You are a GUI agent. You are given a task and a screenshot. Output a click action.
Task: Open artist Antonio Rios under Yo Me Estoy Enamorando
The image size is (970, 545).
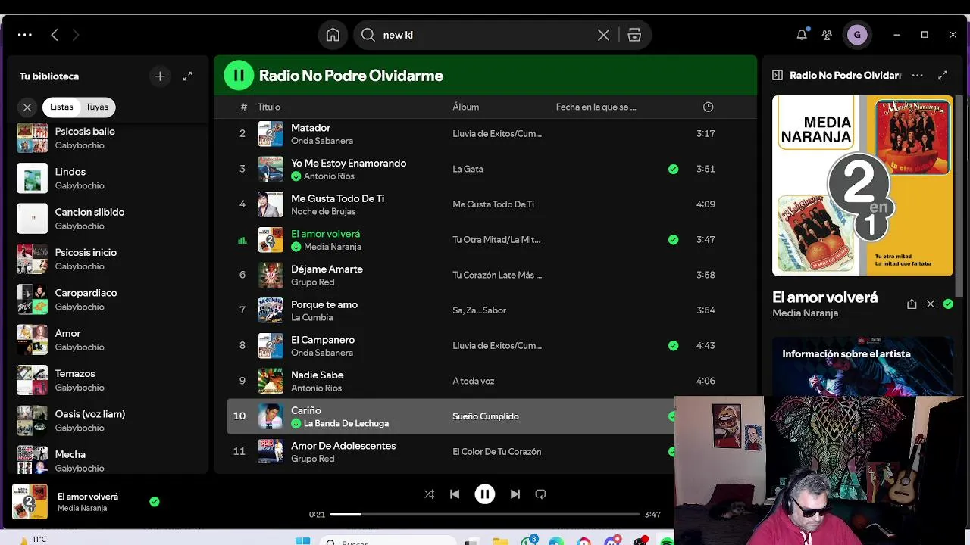(x=329, y=176)
